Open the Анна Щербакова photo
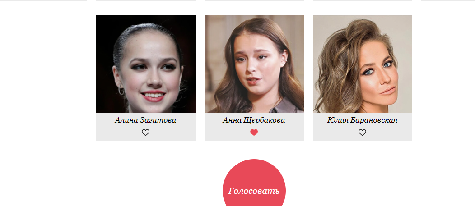This screenshot has height=206, width=475. pyautogui.click(x=254, y=64)
